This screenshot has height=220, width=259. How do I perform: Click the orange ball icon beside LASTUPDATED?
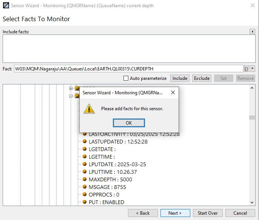click(x=85, y=141)
